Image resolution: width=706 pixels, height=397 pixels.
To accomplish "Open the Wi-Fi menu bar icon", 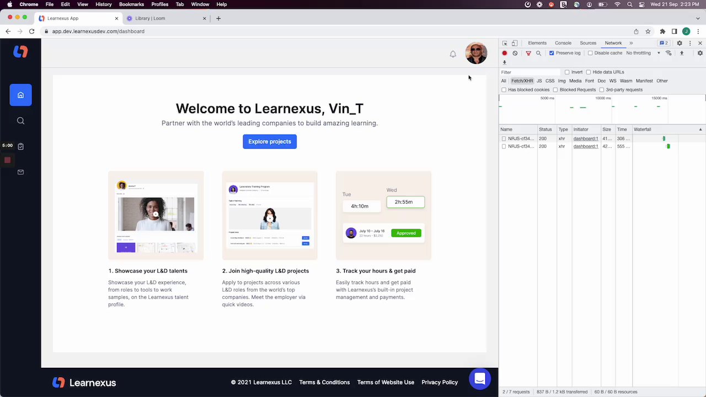I will [617, 4].
